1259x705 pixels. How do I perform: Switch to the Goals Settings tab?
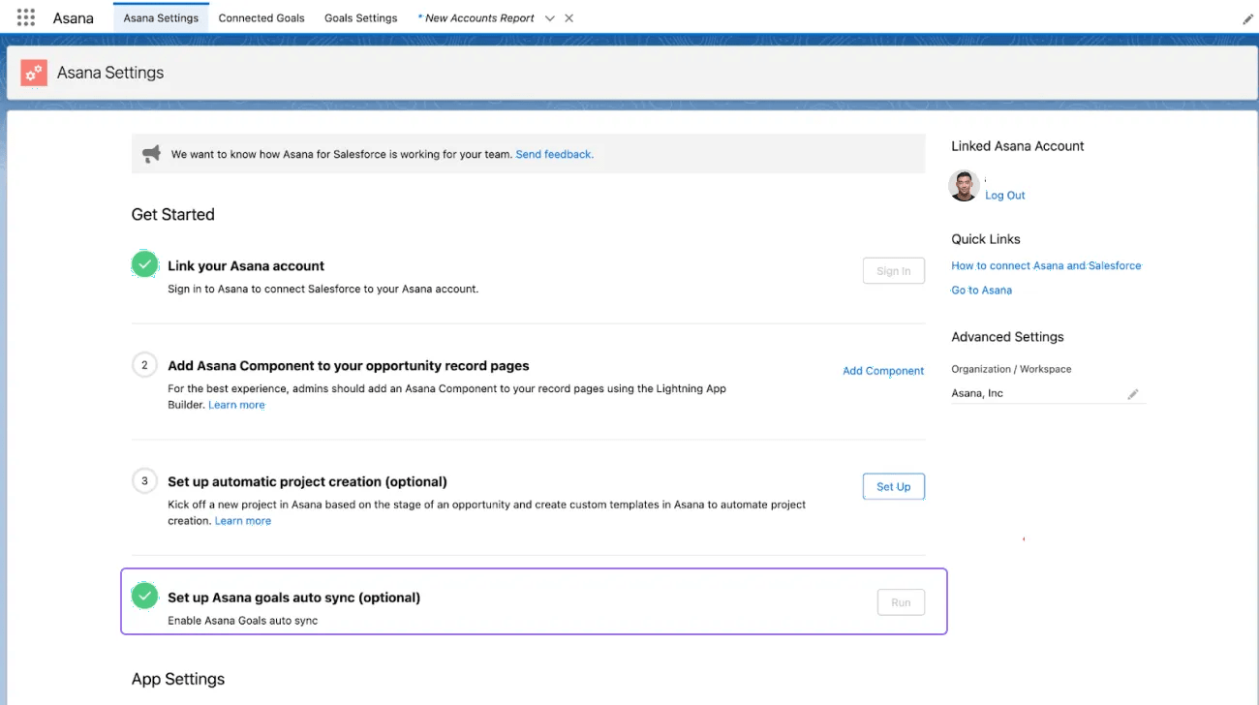pos(360,17)
